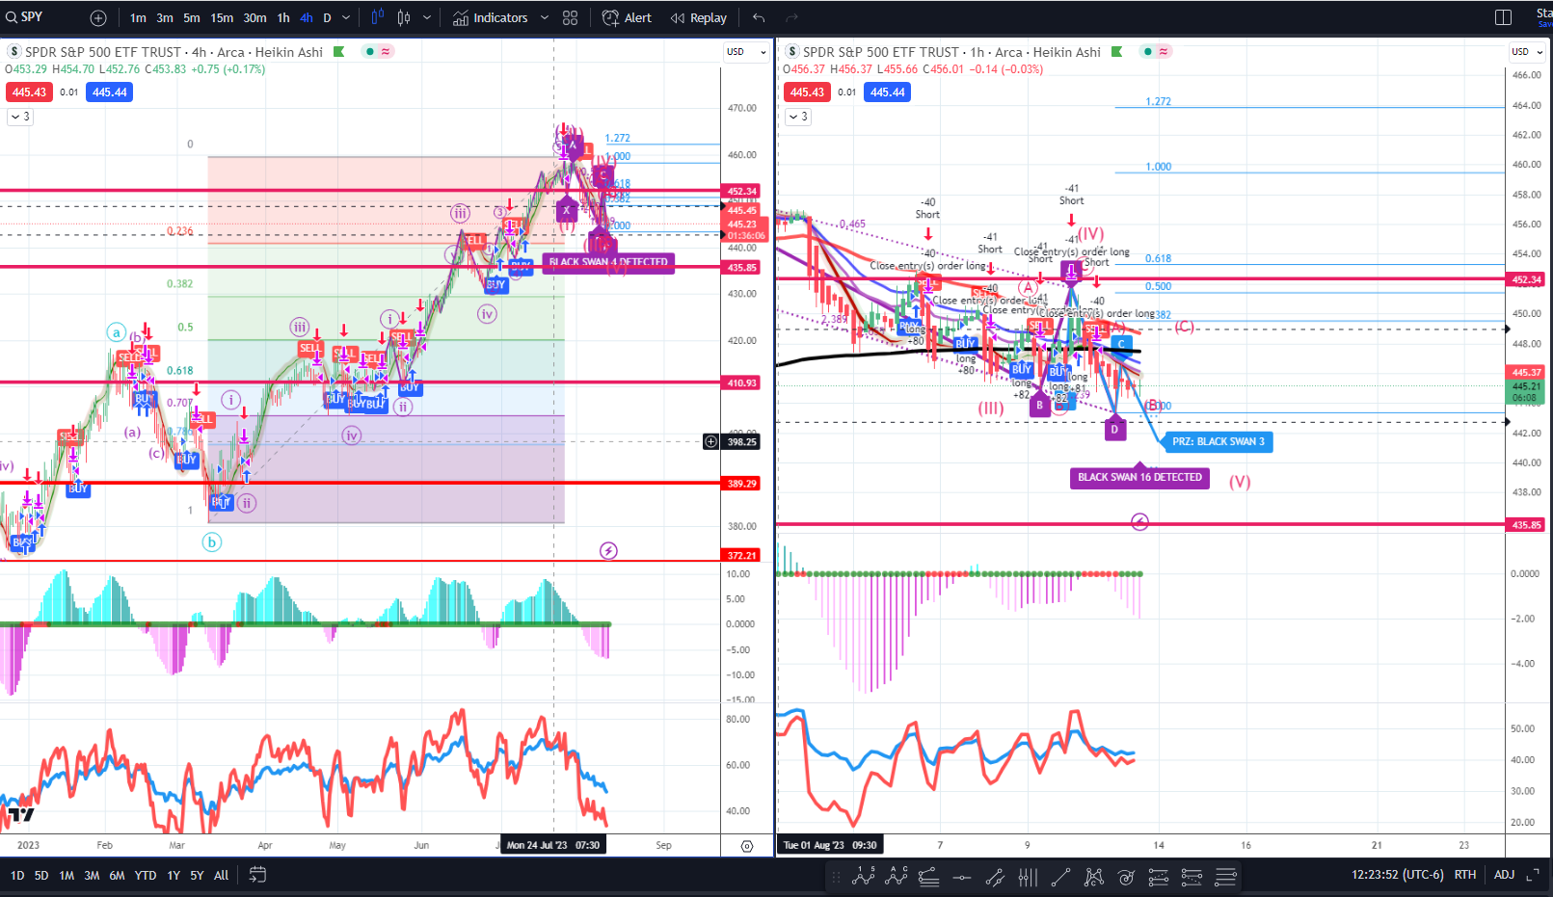
Task: Select the trend line drawing tool
Action: point(1060,877)
